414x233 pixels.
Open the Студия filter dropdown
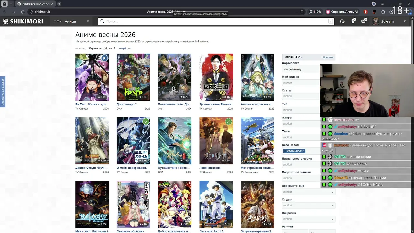coord(309,205)
